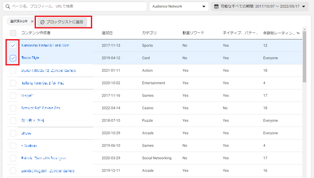The image size is (314, 178).
Task: Click the カテゴリ column header
Action: pos(149,33)
